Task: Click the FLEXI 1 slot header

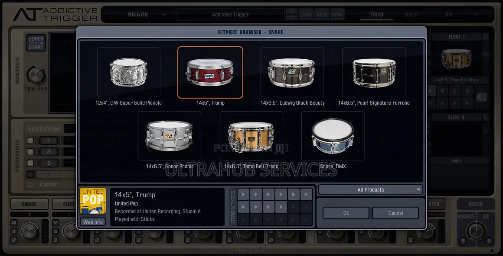Action: 457,37
